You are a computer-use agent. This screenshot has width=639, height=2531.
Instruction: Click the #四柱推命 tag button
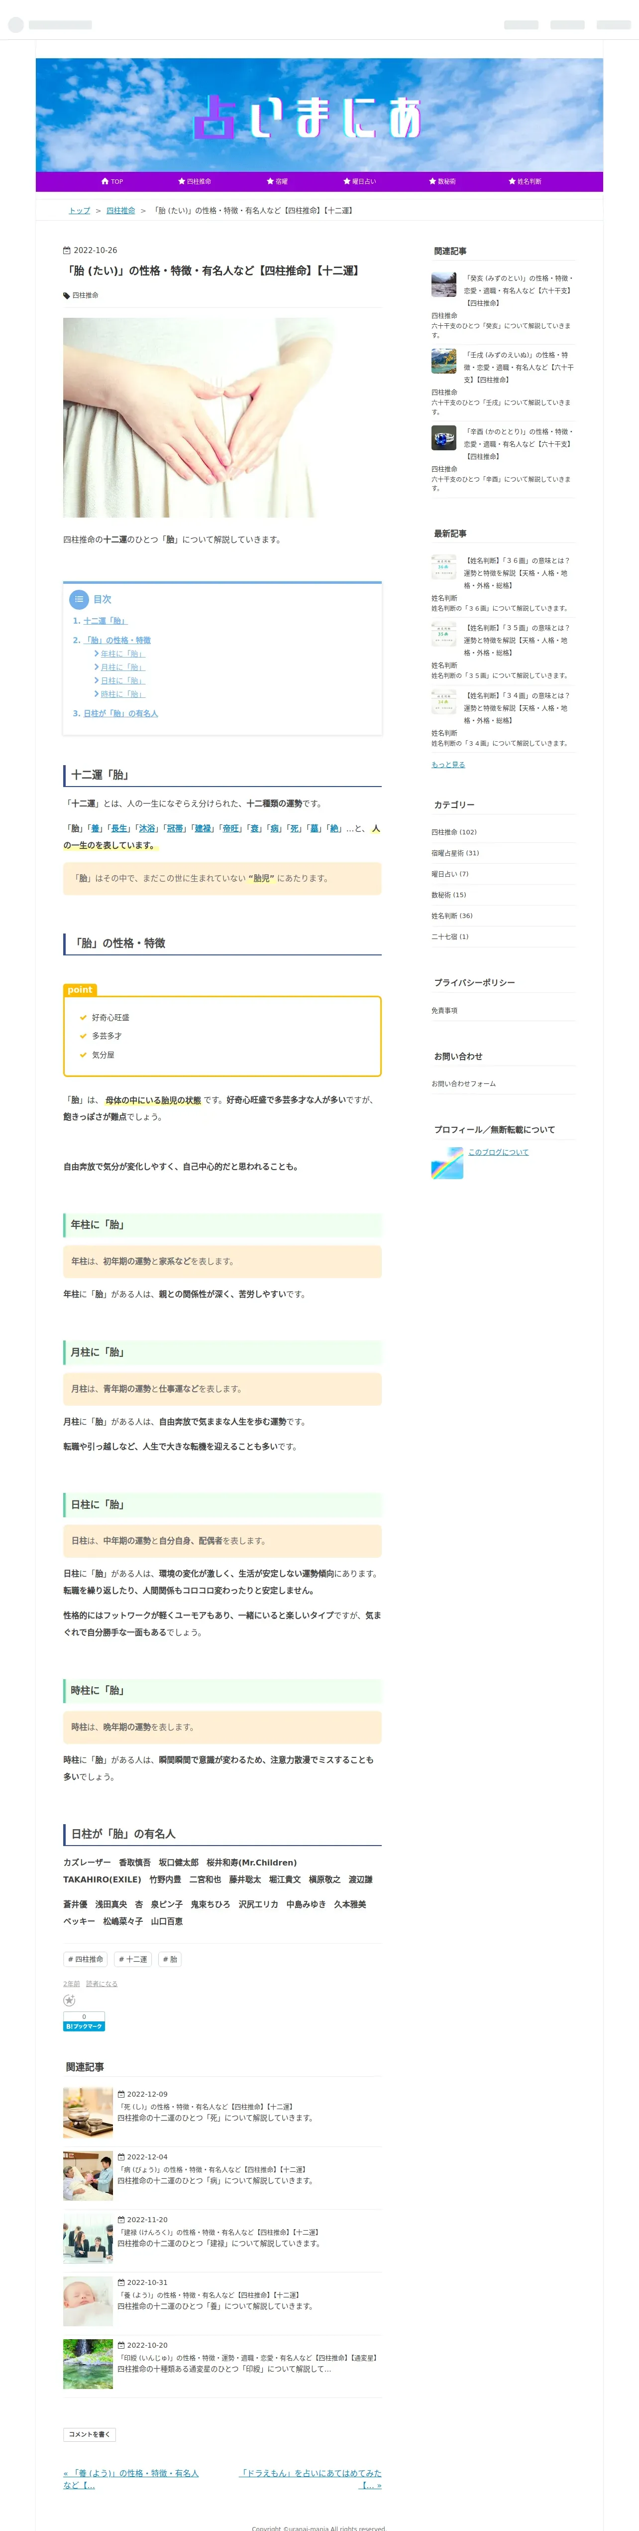point(86,1959)
